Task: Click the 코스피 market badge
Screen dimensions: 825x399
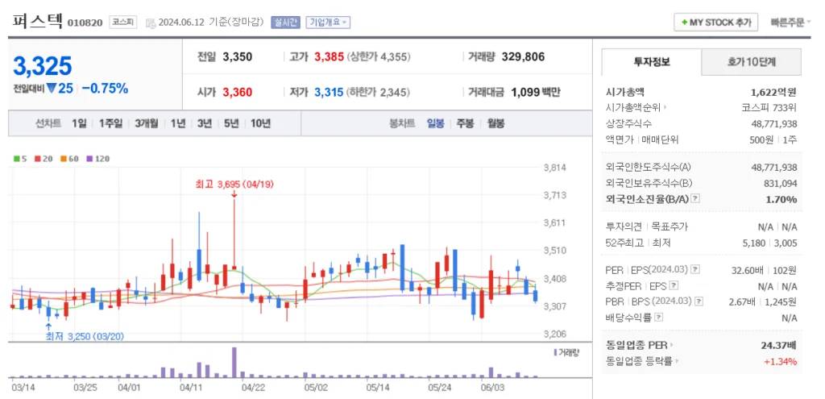Action: coord(122,23)
